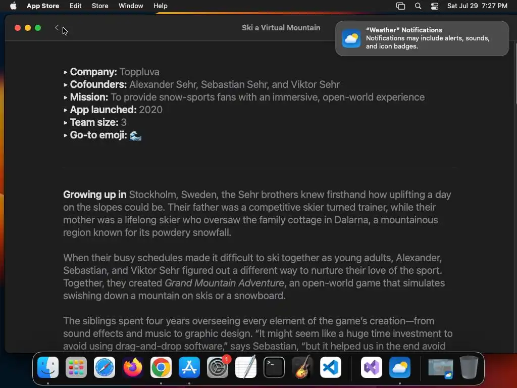Open the Window menu
Image resolution: width=517 pixels, height=388 pixels.
pyautogui.click(x=131, y=6)
